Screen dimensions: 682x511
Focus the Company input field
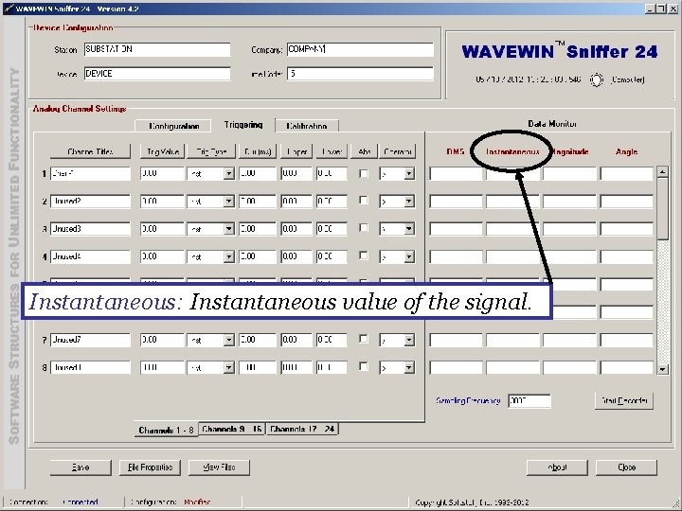click(360, 49)
